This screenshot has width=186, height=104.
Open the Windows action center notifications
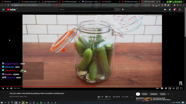pyautogui.click(x=183, y=103)
